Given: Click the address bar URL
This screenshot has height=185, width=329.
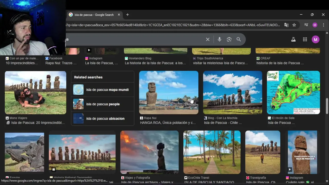Looking at the screenshot, I should 173,25.
